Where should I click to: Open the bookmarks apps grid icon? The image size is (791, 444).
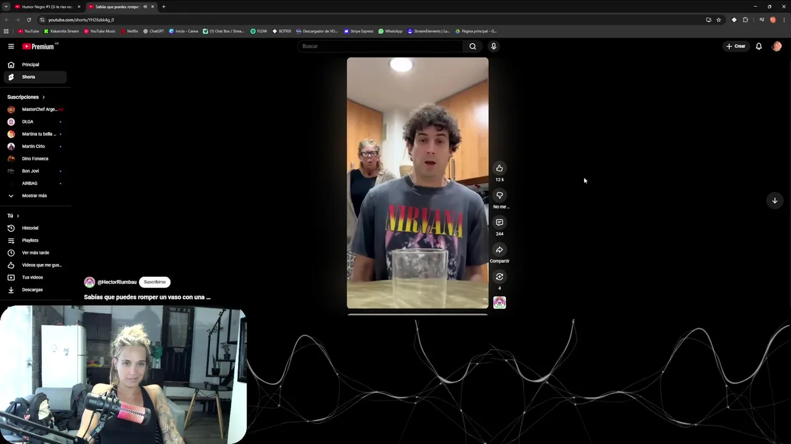(6, 31)
